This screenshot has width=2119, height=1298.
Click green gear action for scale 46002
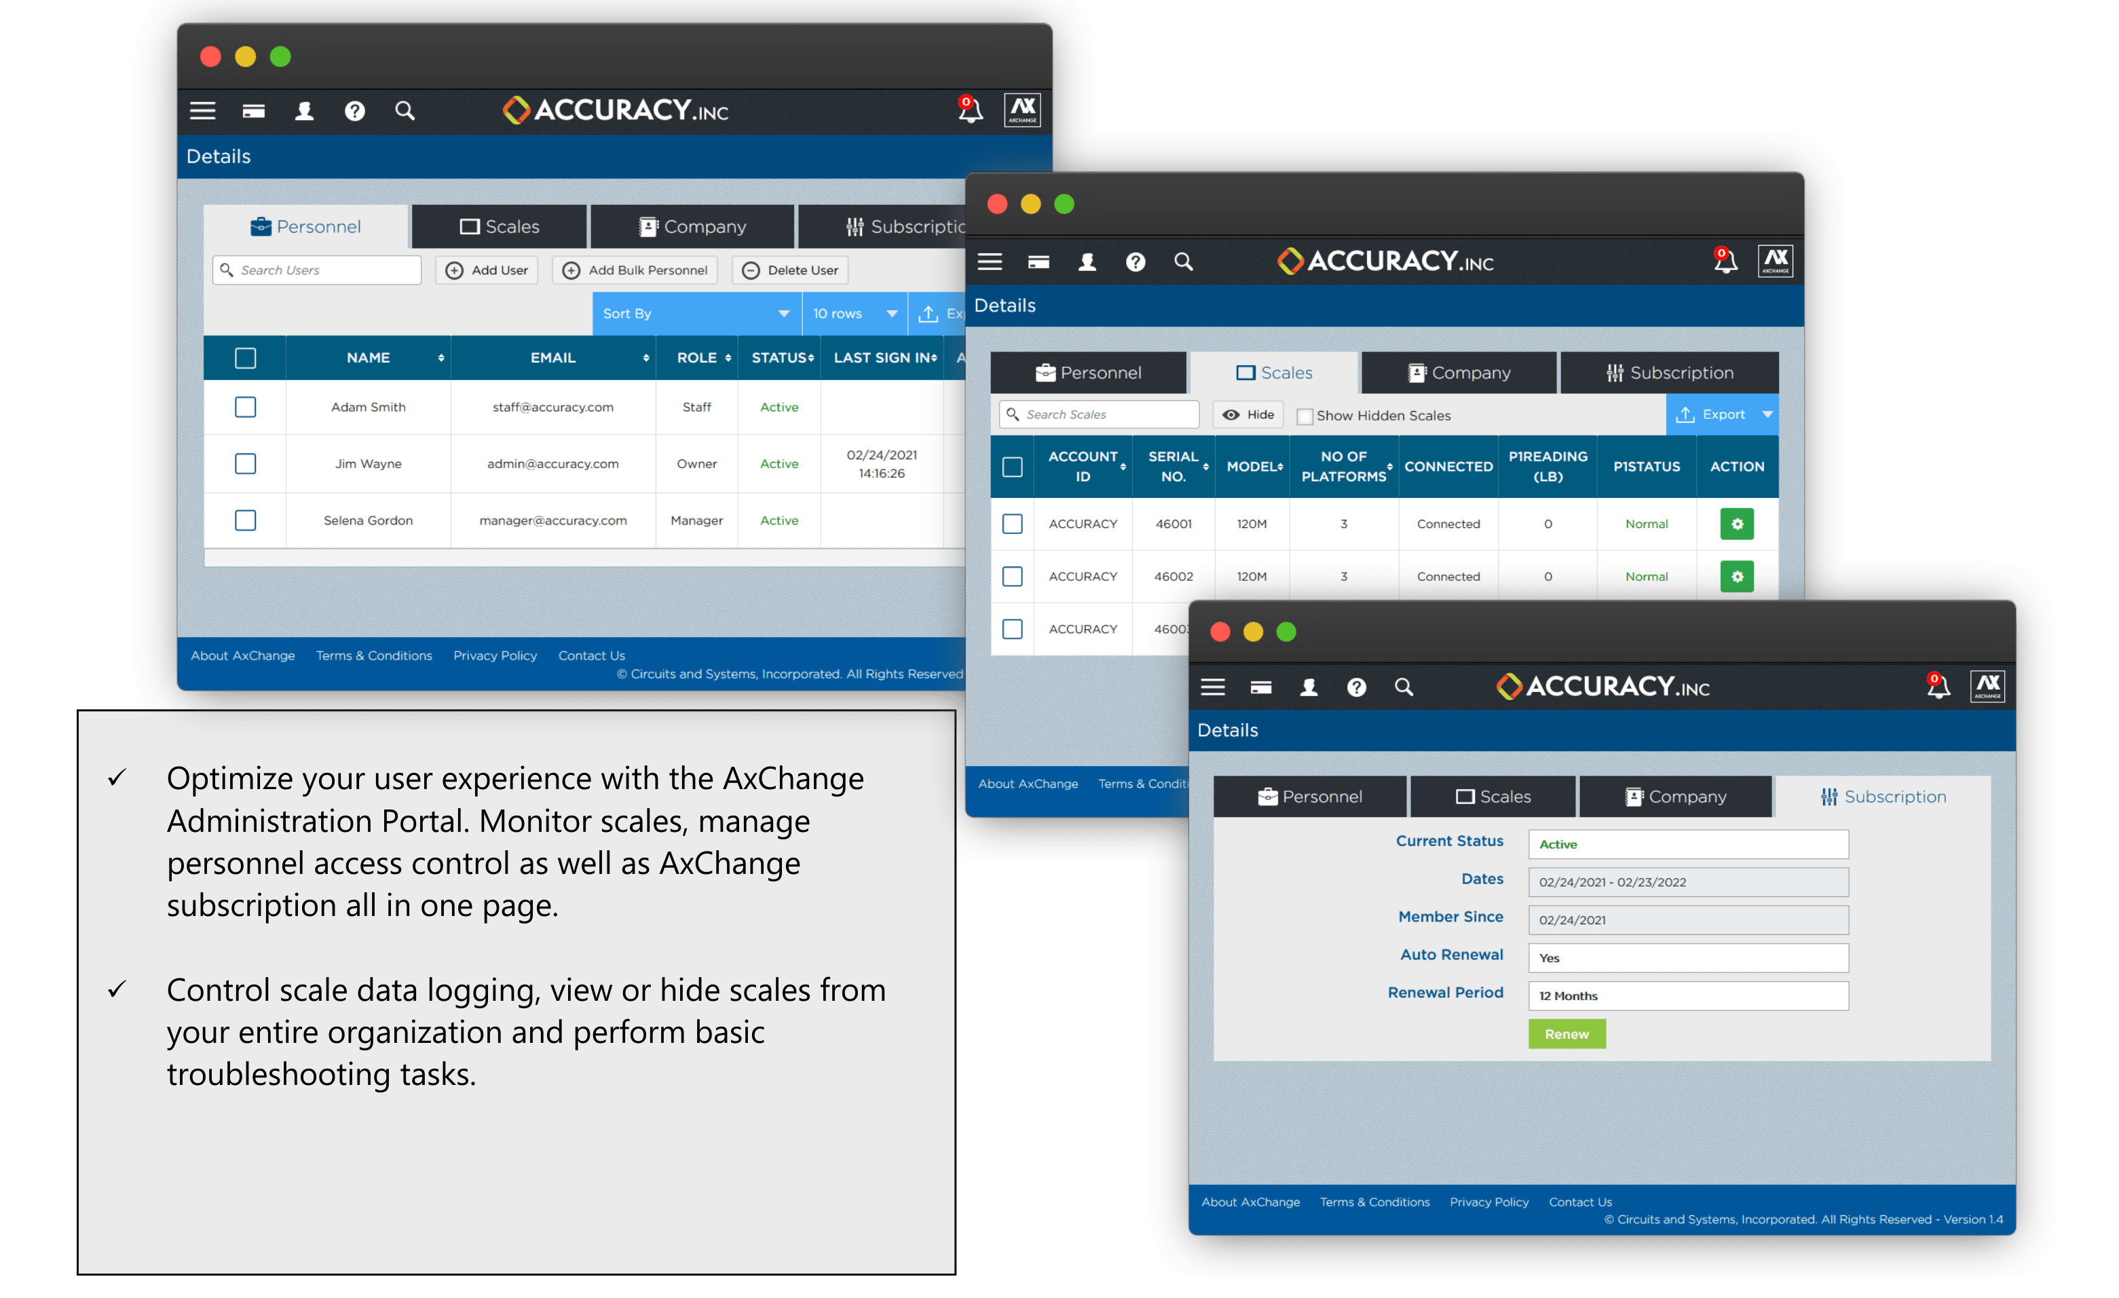1736,577
